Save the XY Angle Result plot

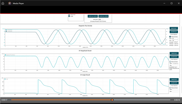pos(174,79)
